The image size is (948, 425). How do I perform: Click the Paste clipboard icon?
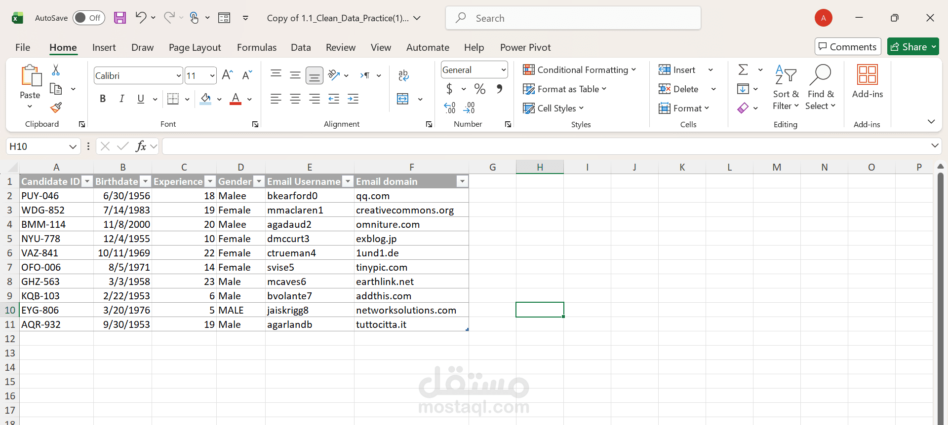coord(31,76)
